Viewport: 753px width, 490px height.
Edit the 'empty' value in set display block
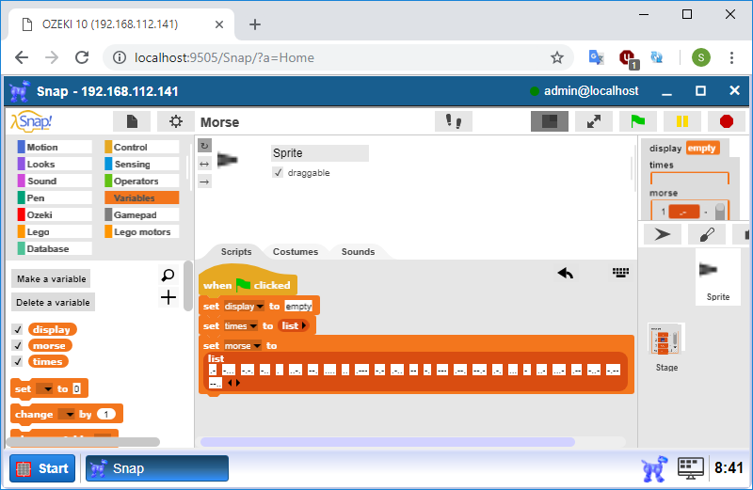coord(298,307)
